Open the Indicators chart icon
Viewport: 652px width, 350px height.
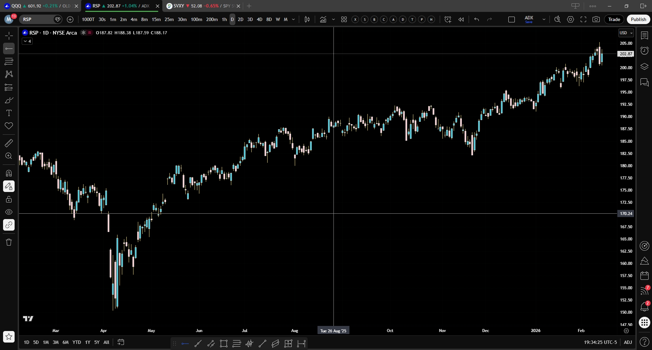point(323,19)
